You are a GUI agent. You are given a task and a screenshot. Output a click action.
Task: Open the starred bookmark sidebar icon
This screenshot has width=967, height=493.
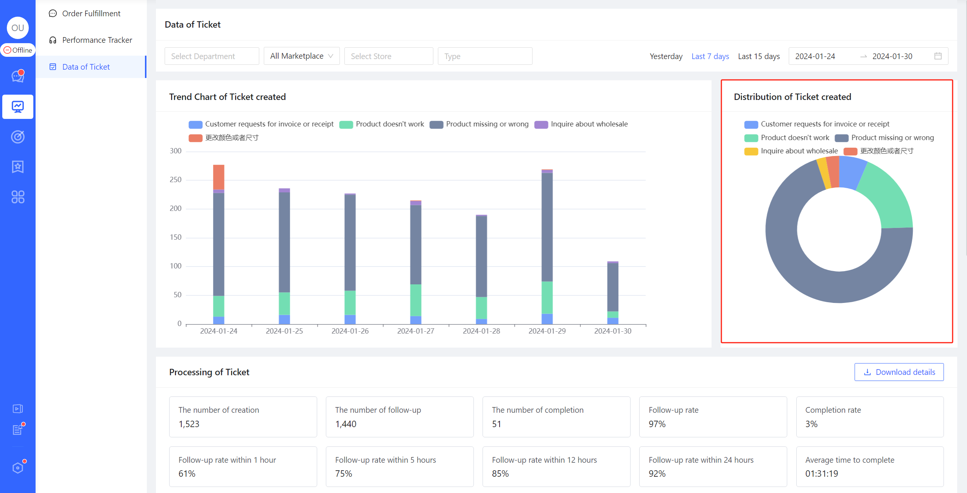18,167
